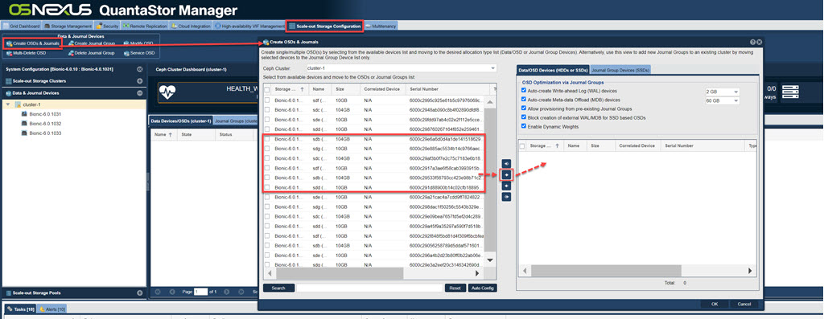Viewport: 824px width, 319px height.
Task: Click the page number input field
Action: click(200, 291)
